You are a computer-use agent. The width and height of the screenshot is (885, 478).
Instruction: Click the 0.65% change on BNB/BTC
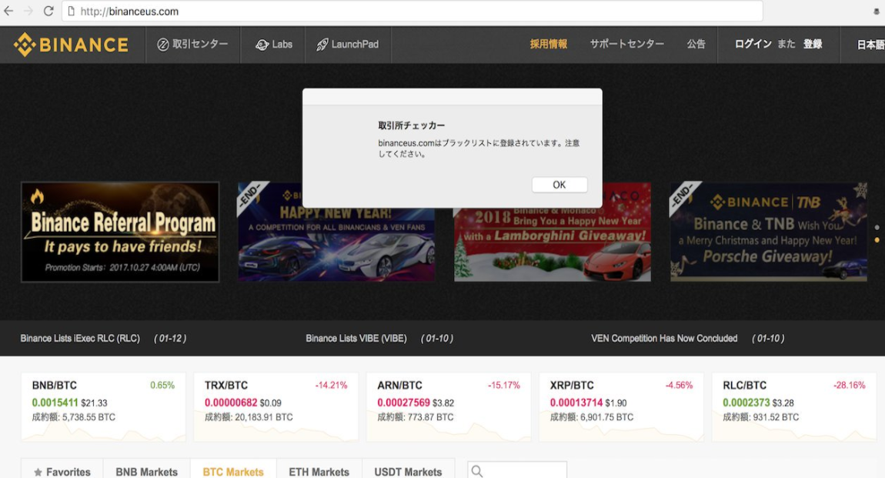pyautogui.click(x=162, y=386)
